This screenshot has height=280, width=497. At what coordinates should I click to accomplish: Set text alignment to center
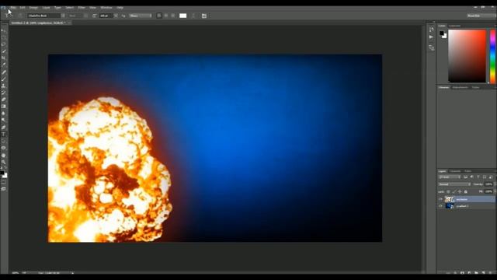(166, 16)
